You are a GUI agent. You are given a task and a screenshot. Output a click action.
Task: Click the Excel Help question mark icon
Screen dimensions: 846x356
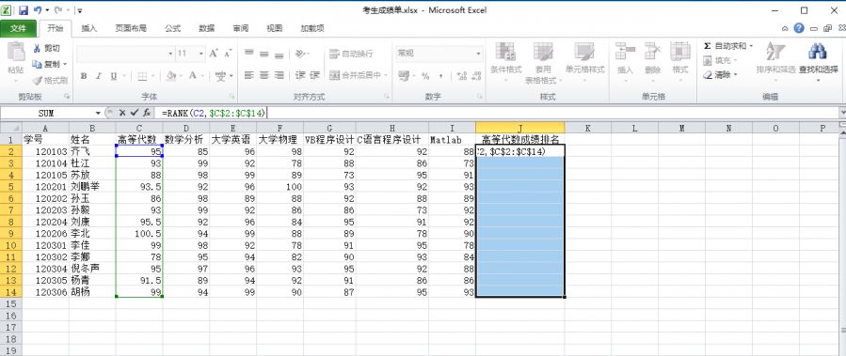(x=799, y=28)
